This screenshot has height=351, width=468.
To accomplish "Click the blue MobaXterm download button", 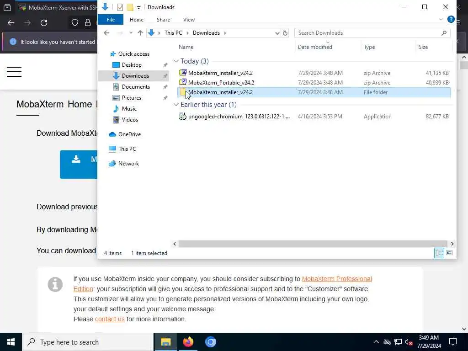I will [79, 164].
